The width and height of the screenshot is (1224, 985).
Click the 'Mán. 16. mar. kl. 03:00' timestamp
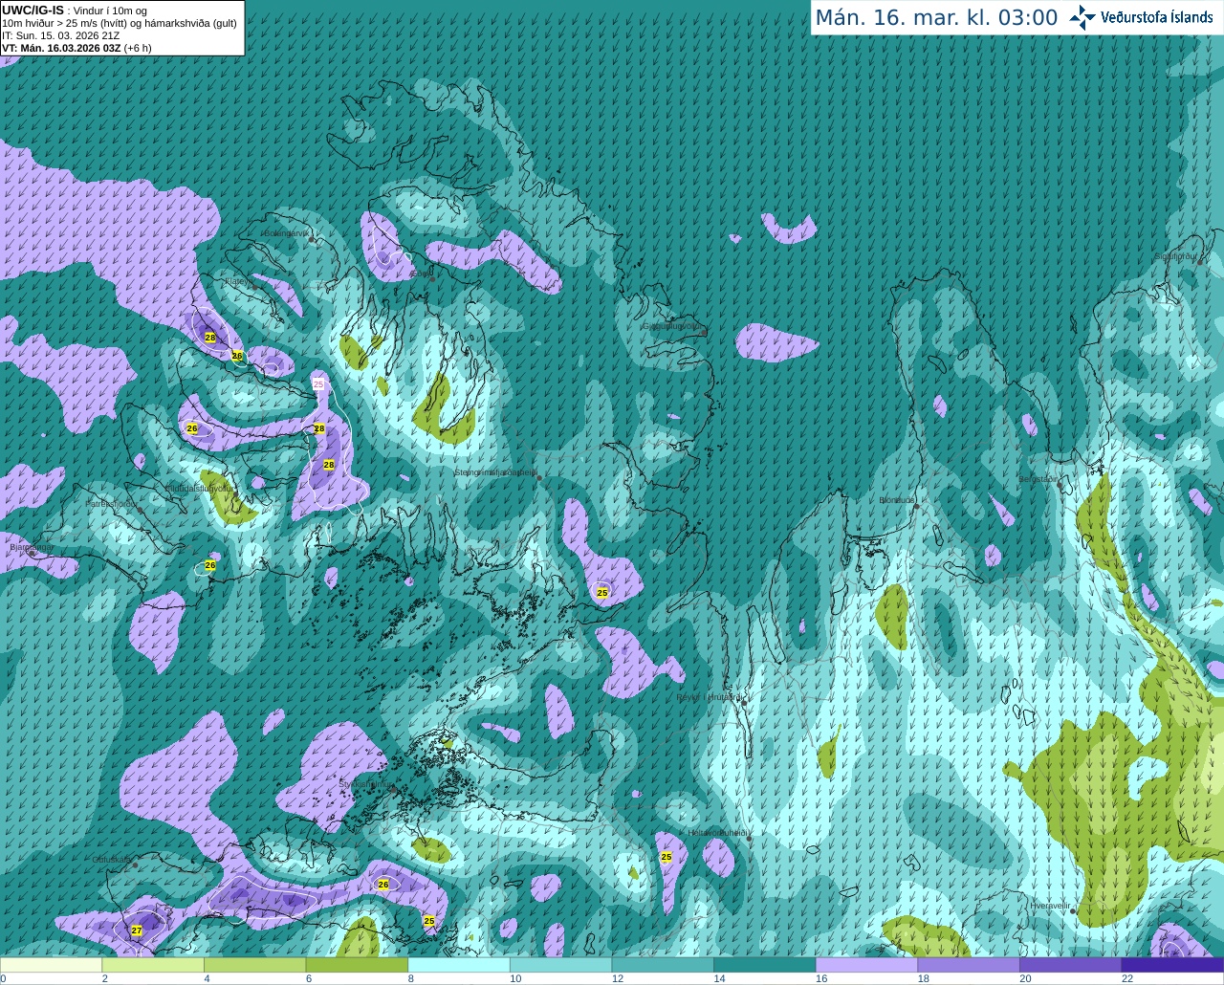(936, 18)
